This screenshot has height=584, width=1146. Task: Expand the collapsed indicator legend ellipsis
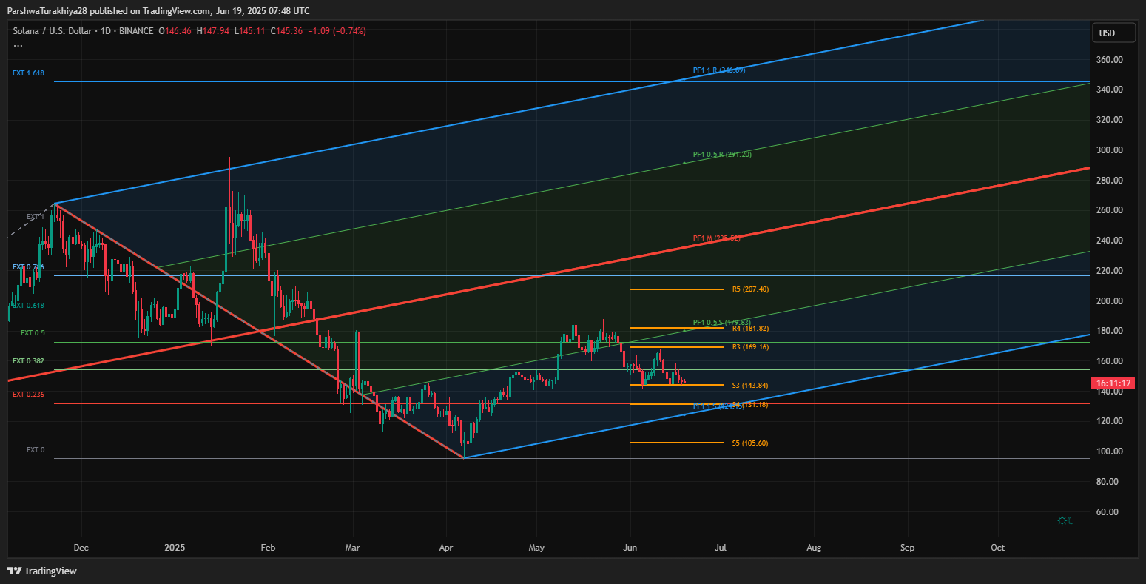coord(18,45)
